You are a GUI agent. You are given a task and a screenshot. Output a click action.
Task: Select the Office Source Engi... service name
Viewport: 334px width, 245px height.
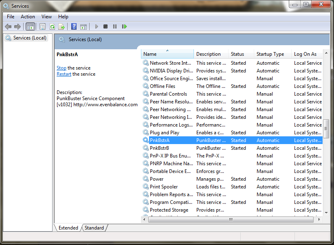click(171, 78)
